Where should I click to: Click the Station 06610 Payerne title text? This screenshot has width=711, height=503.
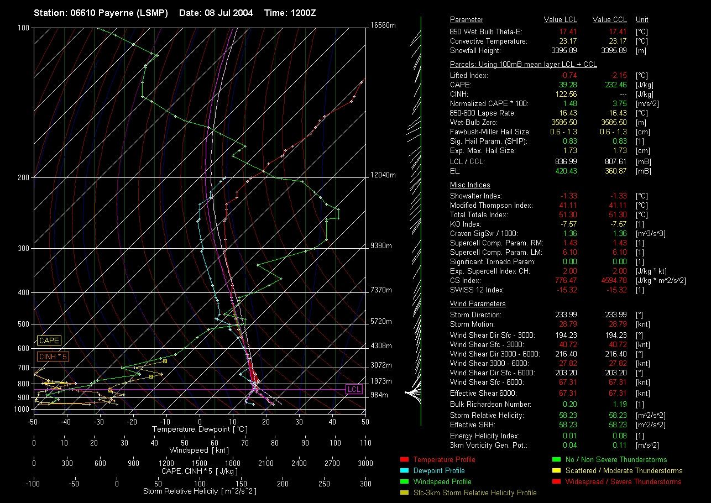click(x=101, y=13)
